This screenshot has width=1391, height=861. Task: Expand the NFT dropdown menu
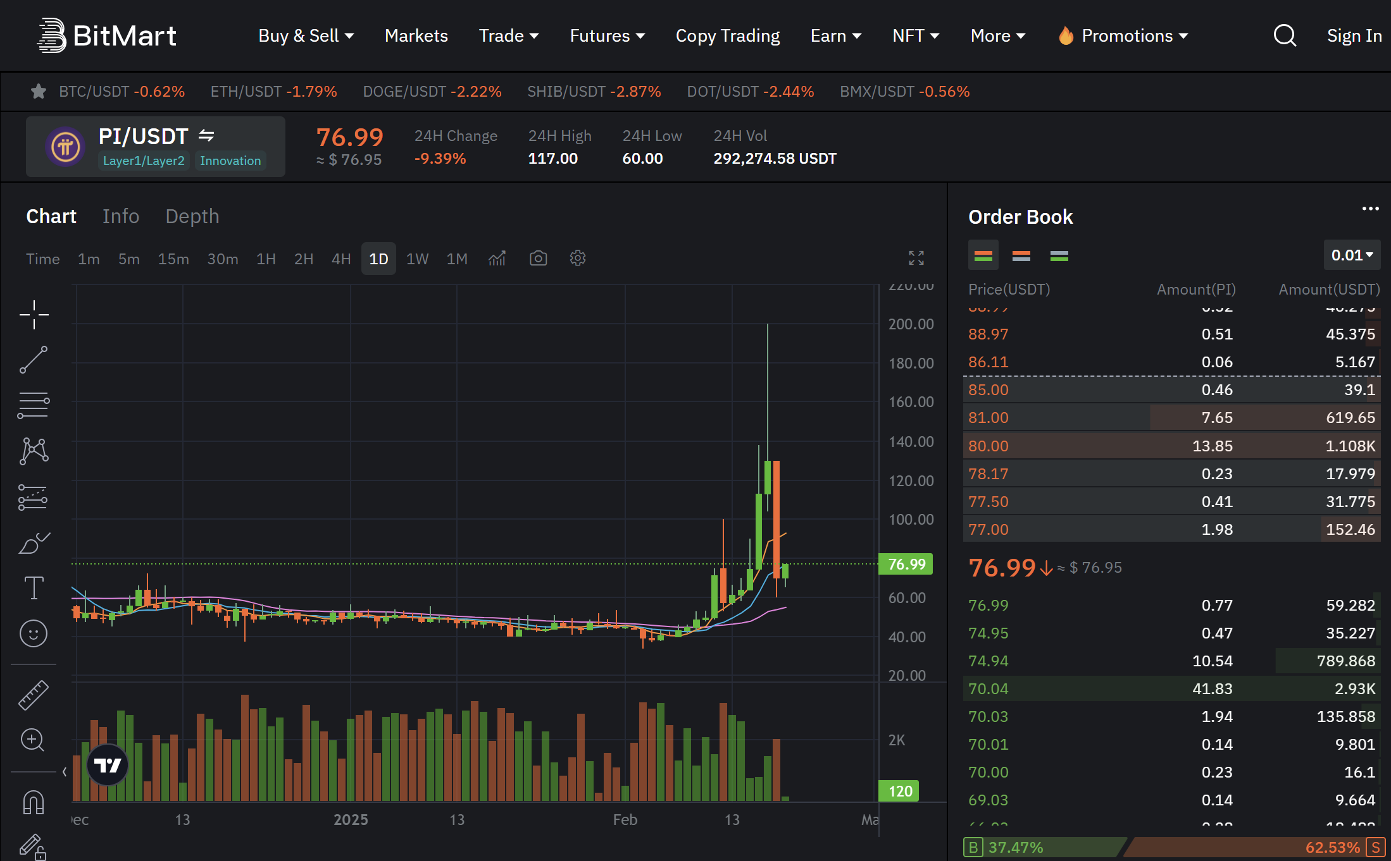[916, 35]
